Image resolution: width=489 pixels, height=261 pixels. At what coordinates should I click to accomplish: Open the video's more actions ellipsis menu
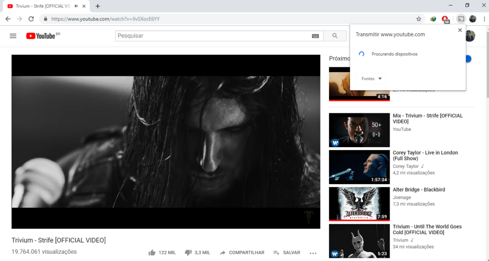pos(313,253)
